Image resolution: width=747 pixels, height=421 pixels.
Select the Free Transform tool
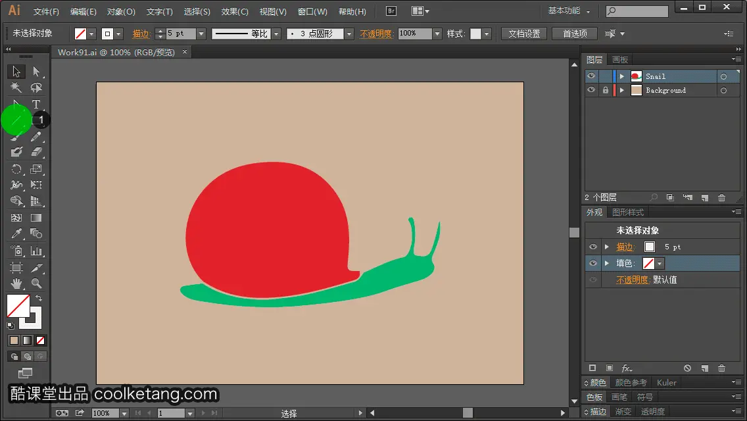pyautogui.click(x=36, y=184)
